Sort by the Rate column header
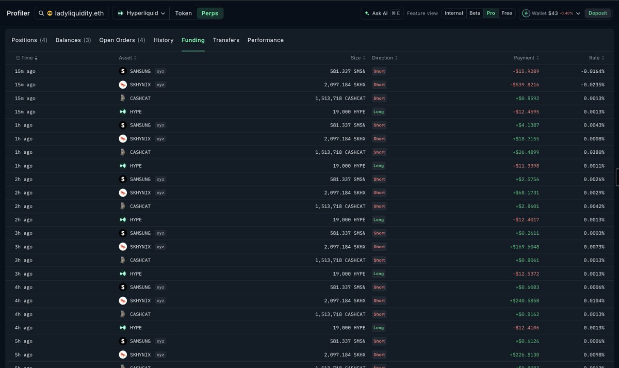619x368 pixels. click(597, 58)
